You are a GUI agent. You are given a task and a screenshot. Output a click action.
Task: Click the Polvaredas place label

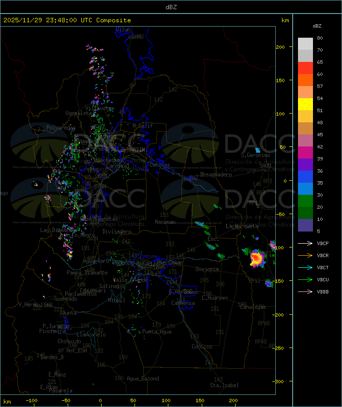(x=61, y=128)
